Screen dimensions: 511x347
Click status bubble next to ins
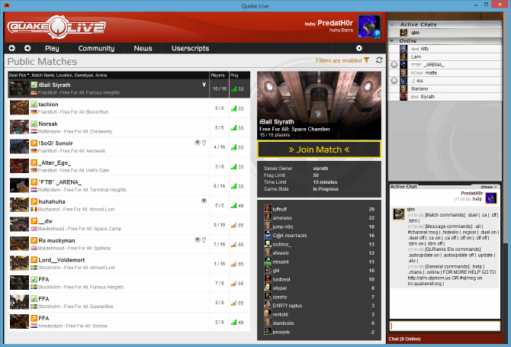tap(394, 81)
